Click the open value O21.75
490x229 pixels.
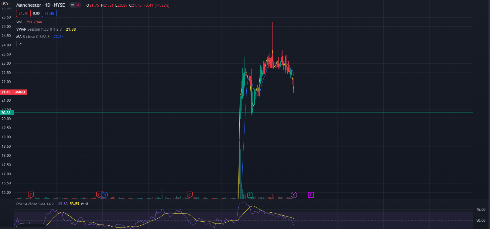pos(93,5)
